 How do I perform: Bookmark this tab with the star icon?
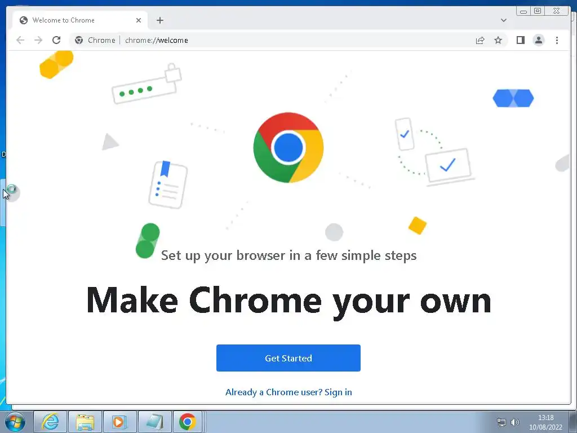tap(498, 40)
